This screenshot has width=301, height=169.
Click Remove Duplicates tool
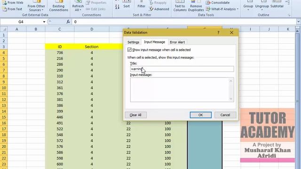click(196, 6)
